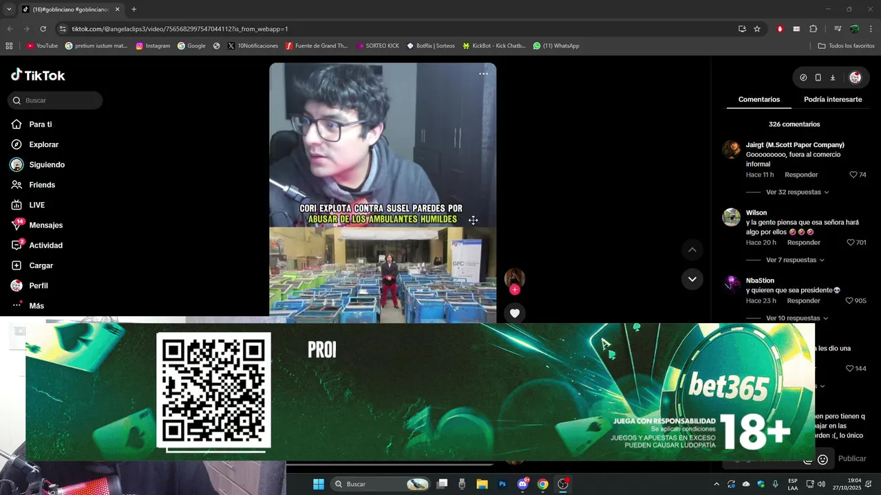Open Jairgt's profile avatar
881x495 pixels.
point(731,149)
